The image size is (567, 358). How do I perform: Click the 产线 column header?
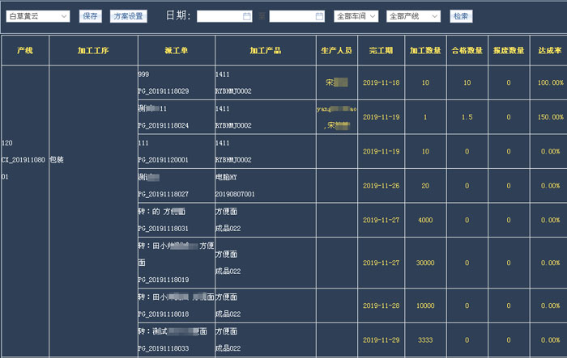[x=25, y=50]
